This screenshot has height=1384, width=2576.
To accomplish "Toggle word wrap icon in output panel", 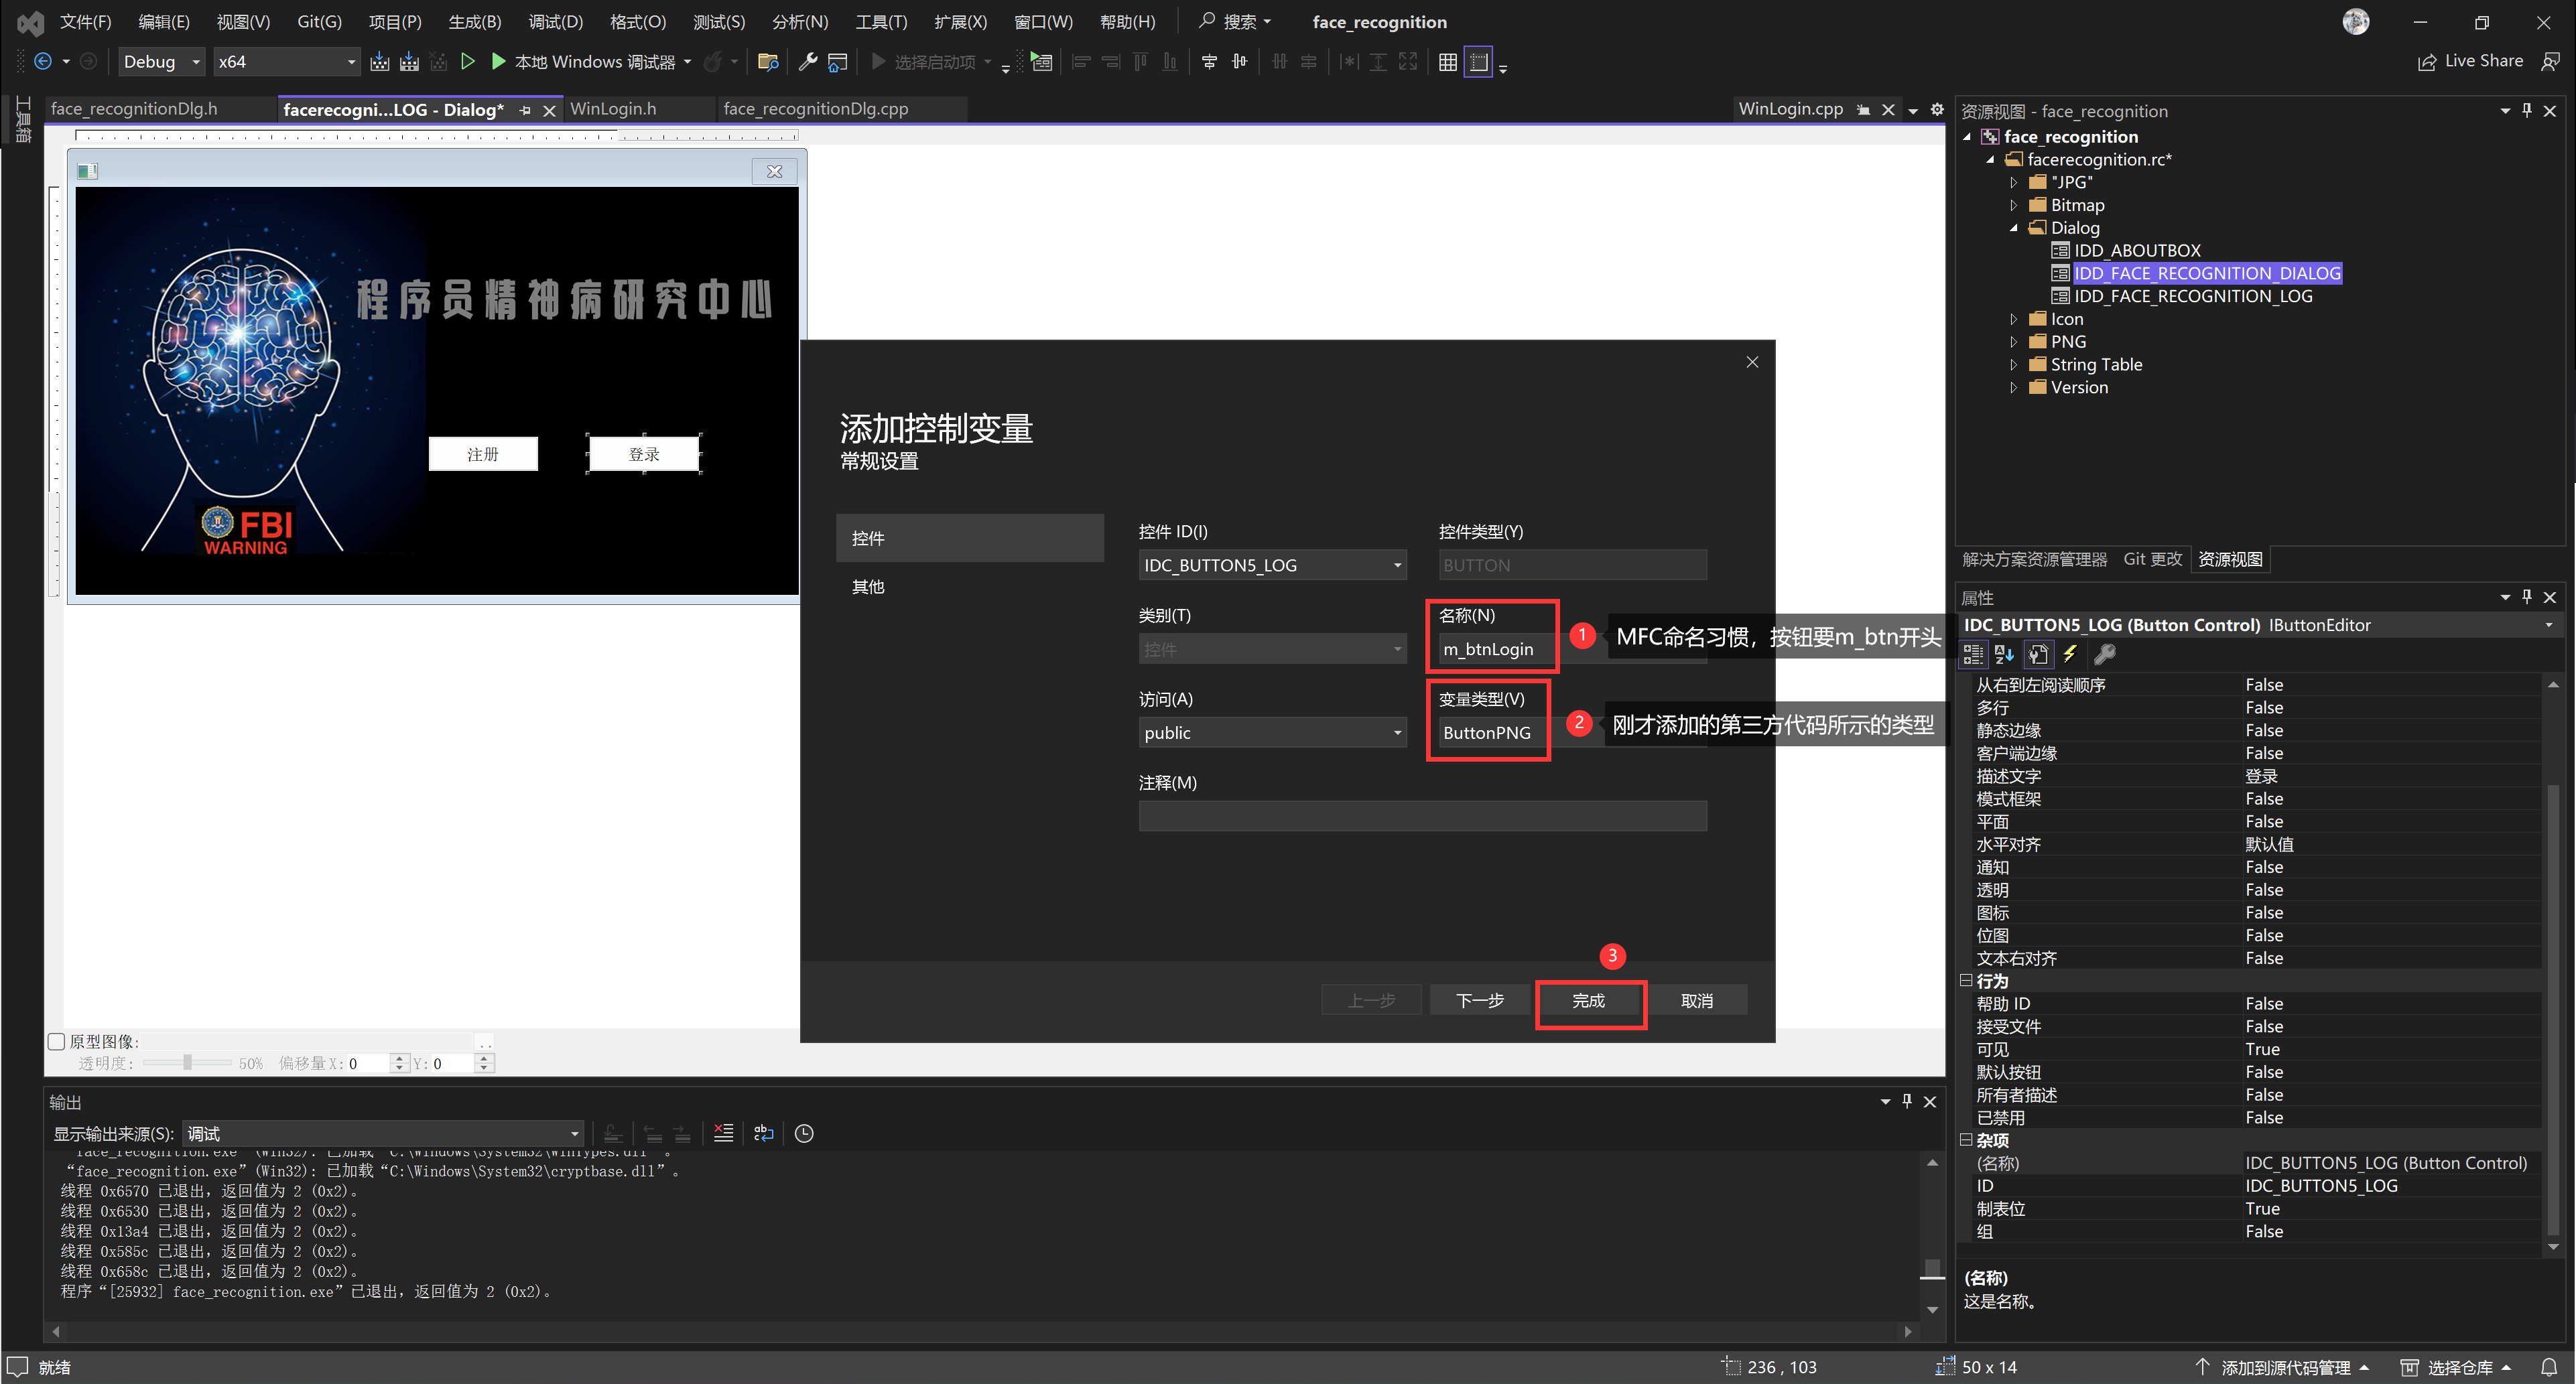I will click(763, 1133).
